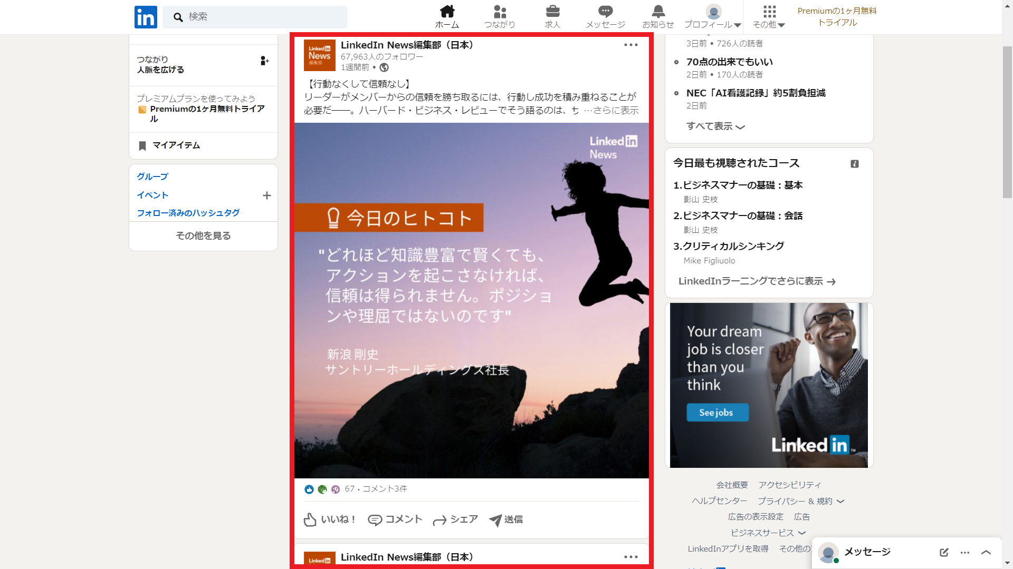
Task: Open フォロー済みのハッシュタグ link
Action: click(x=188, y=213)
